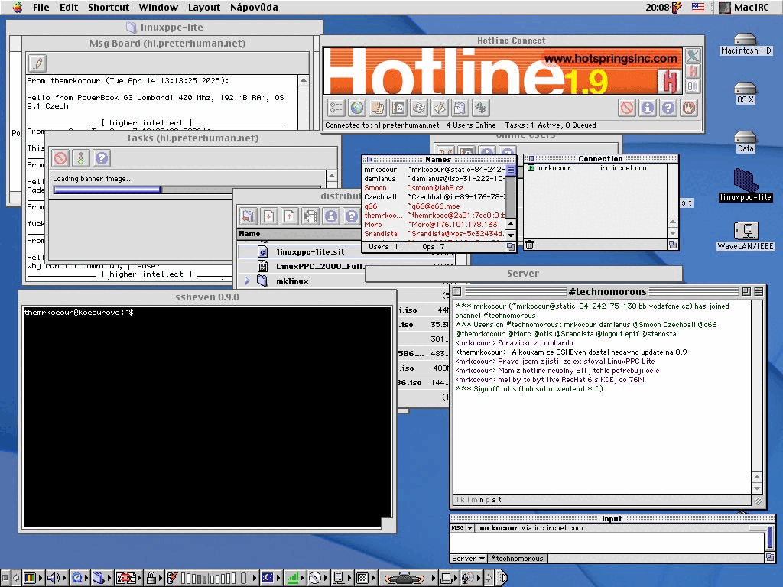Open the news reader icon in Hotline toolbar
This screenshot has width=783, height=587.
[x=418, y=108]
